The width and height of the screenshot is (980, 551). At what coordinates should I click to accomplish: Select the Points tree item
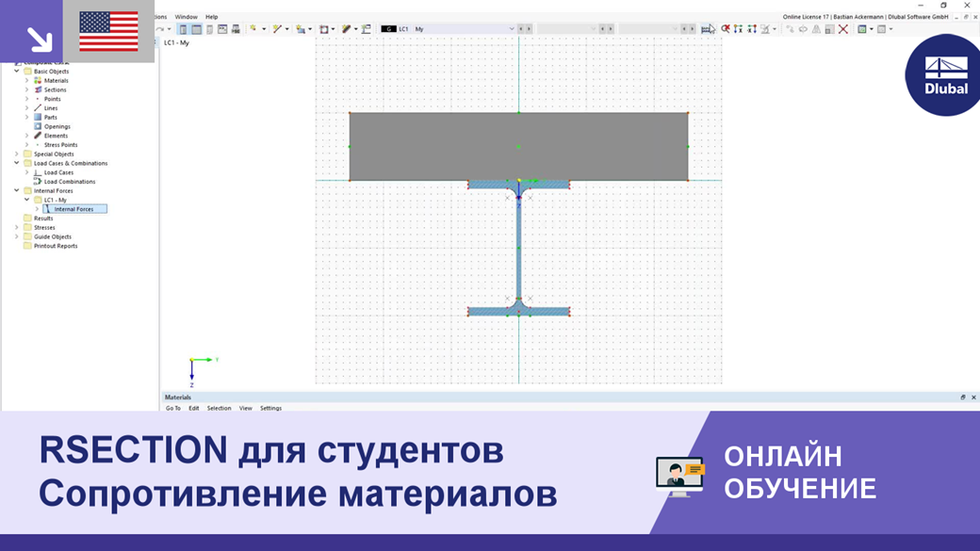[53, 99]
